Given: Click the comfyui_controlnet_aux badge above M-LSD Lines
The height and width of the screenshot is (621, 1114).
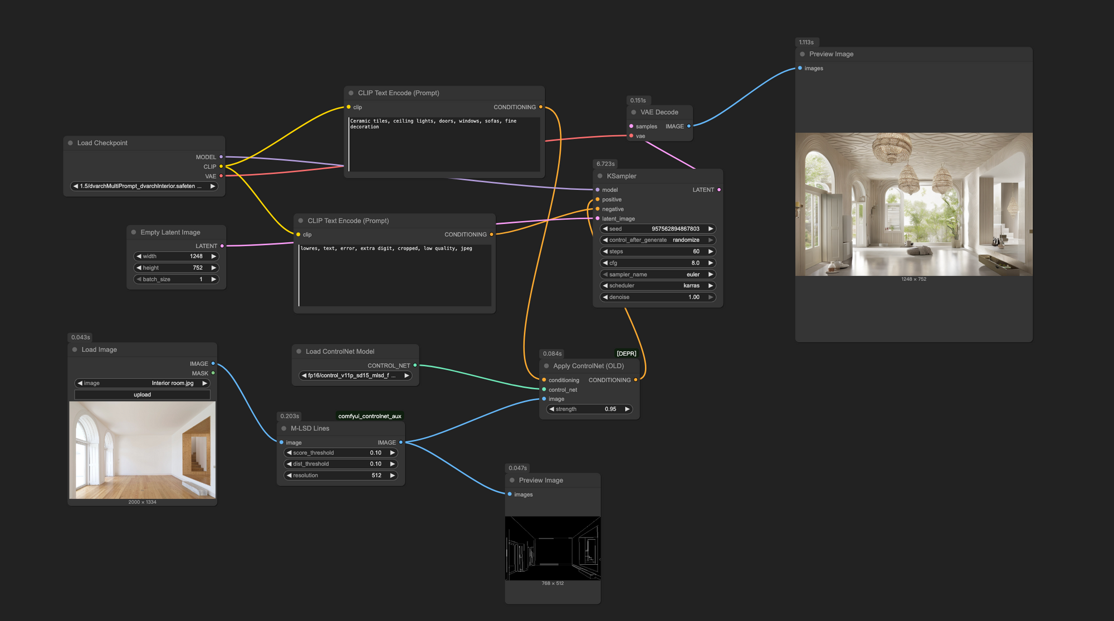Looking at the screenshot, I should (x=369, y=415).
